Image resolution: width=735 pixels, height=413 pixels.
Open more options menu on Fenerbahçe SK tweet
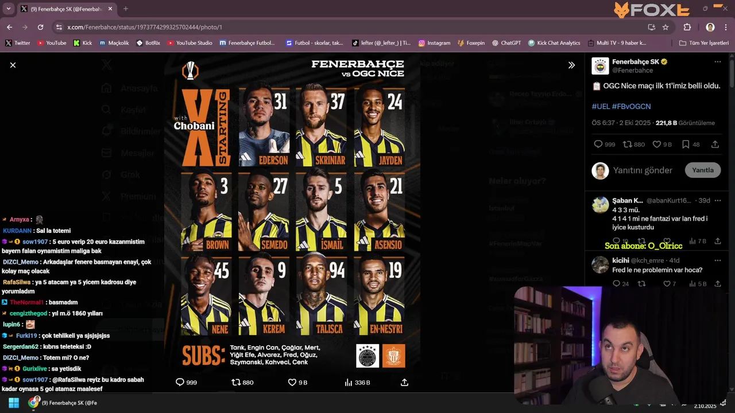717,62
